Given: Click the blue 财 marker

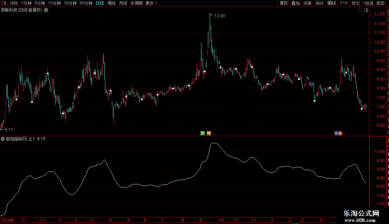Looking at the screenshot, I should click(336, 133).
